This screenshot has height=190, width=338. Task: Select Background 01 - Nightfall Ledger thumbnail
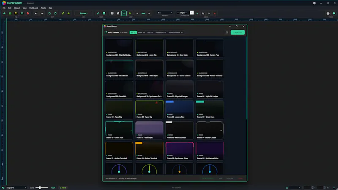click(x=119, y=48)
